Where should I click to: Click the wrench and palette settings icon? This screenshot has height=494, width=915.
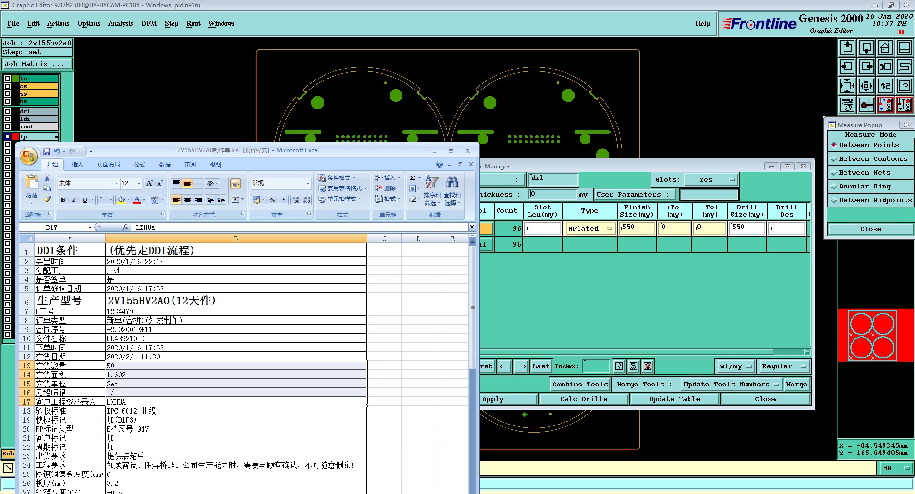847,105
